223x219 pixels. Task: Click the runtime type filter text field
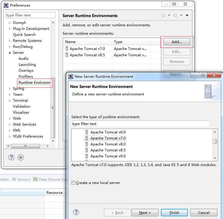click(x=140, y=124)
